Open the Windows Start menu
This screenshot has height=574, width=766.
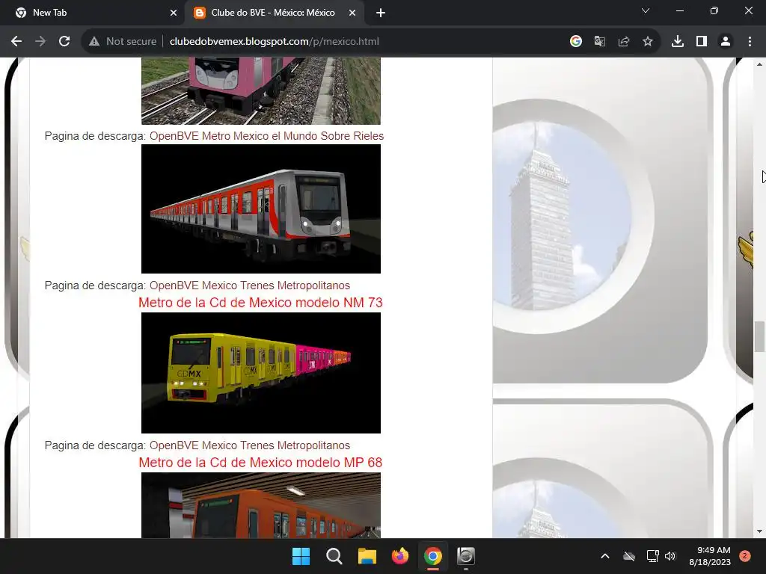301,556
